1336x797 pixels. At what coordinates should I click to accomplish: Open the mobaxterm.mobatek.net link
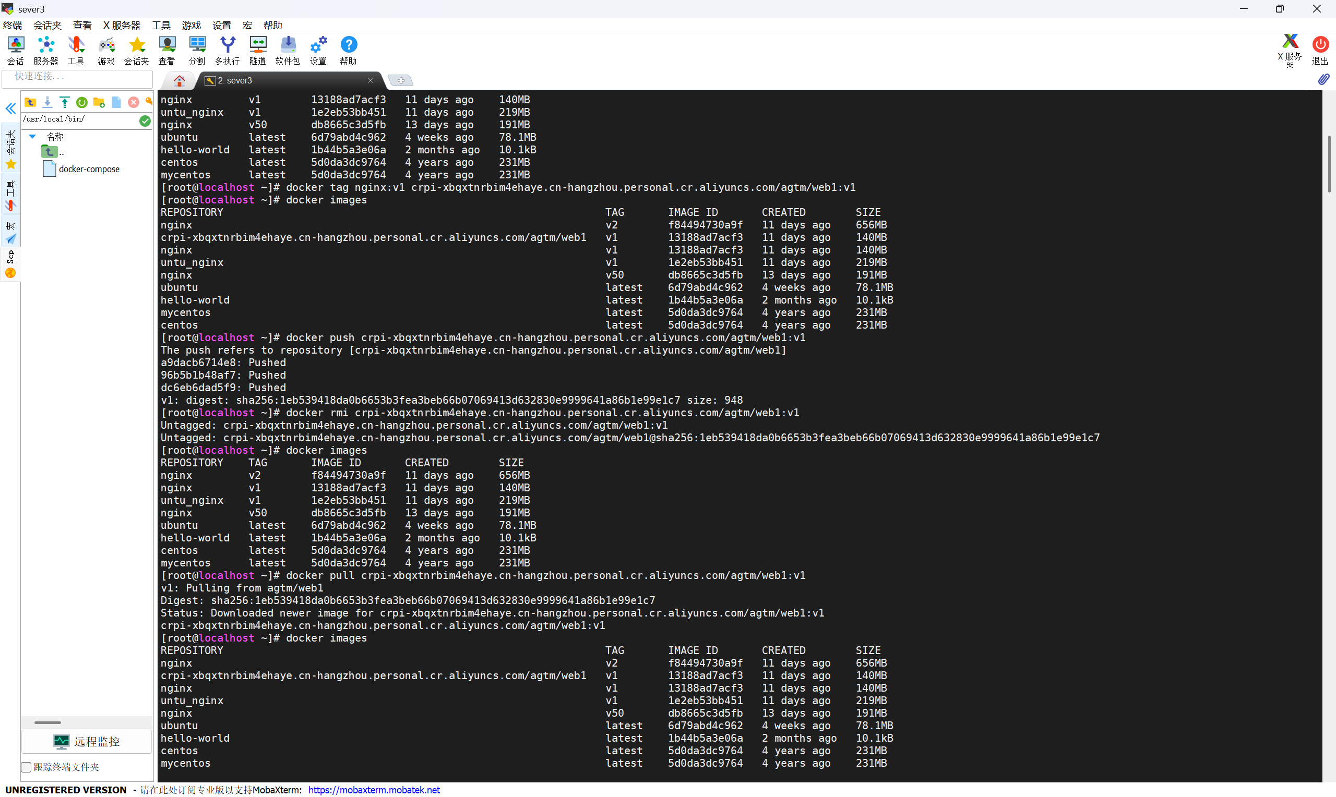point(374,790)
